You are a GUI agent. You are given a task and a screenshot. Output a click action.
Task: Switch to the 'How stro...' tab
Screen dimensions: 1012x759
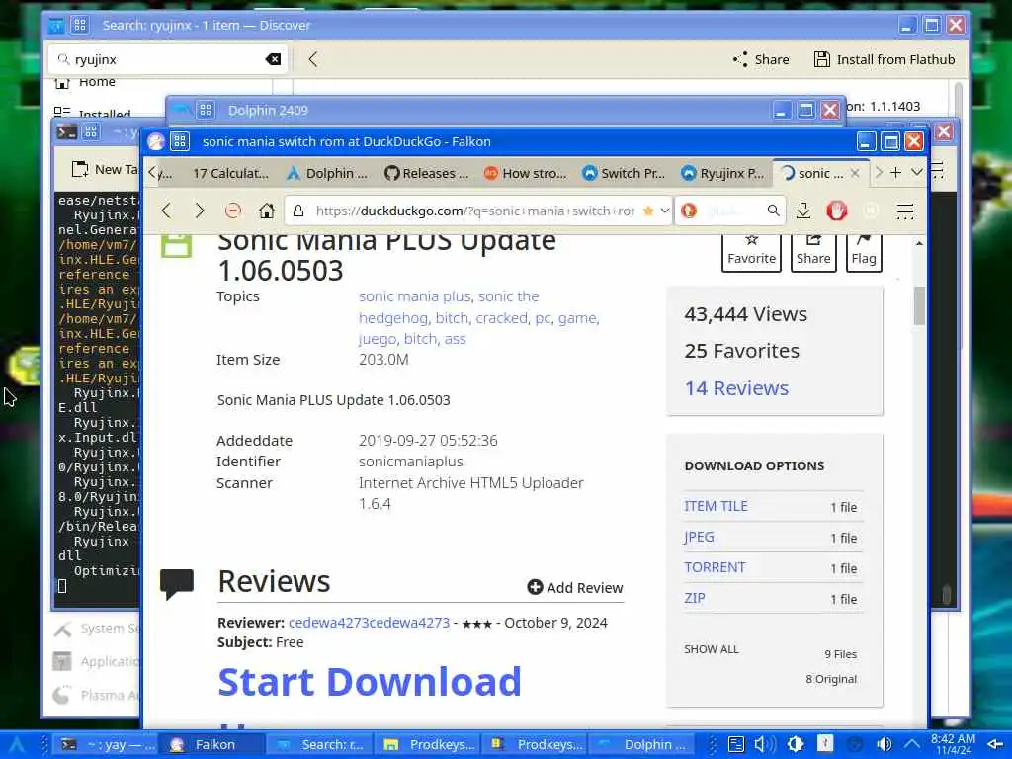(x=526, y=174)
